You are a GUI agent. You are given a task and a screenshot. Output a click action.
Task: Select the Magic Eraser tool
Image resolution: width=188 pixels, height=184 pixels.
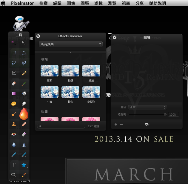24,134
